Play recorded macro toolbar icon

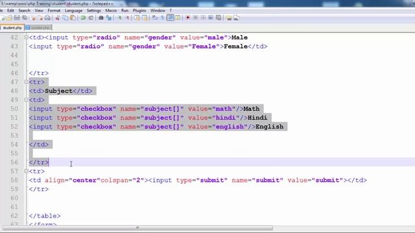tap(203, 17)
